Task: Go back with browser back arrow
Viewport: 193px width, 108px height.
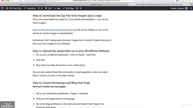Action: [12, 1]
